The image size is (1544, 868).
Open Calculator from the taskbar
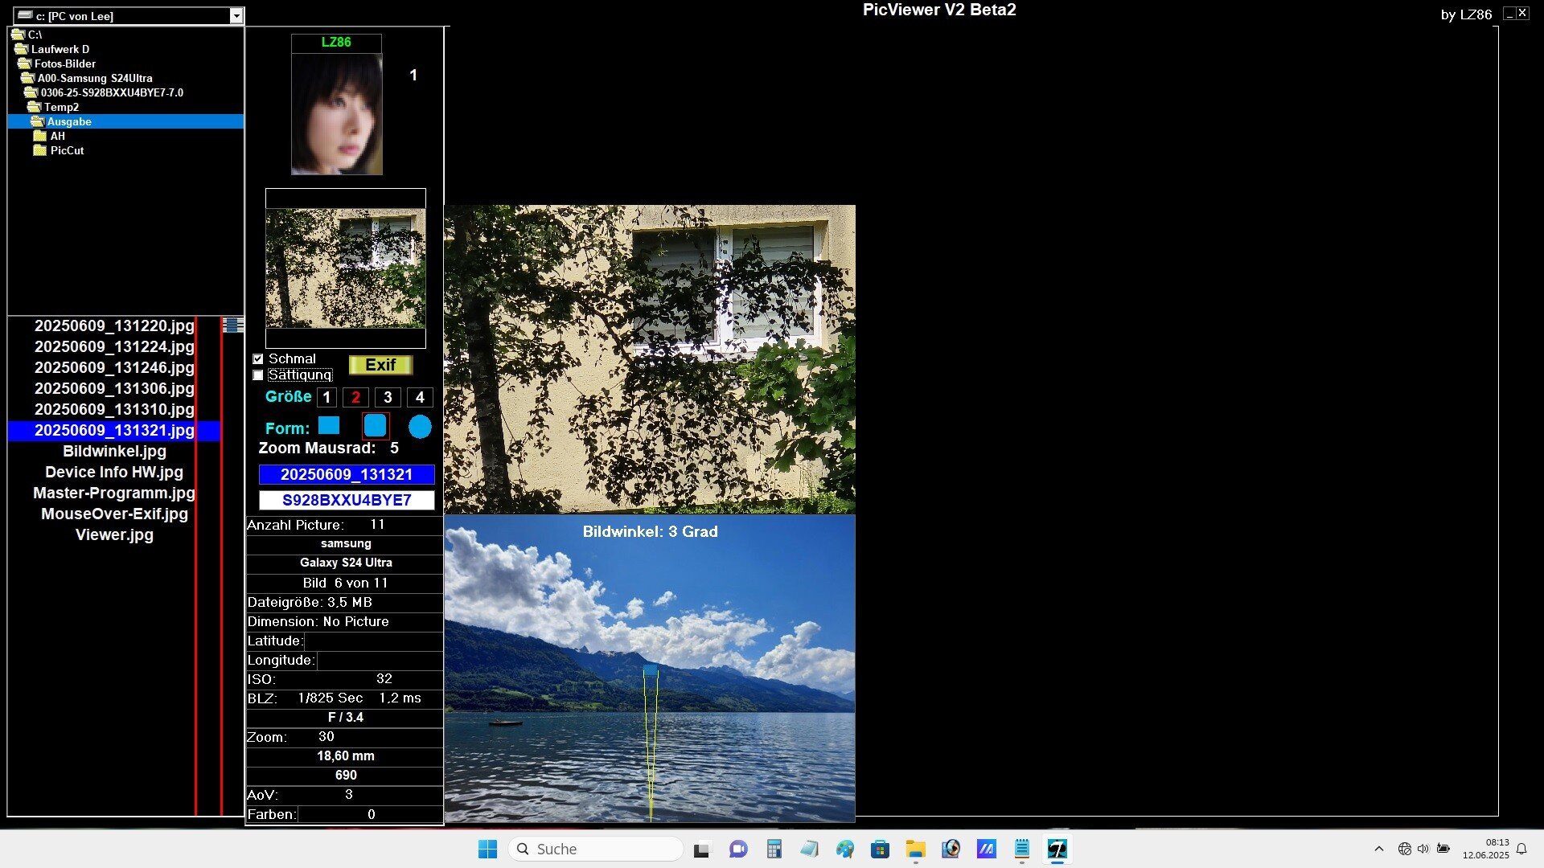tap(774, 849)
